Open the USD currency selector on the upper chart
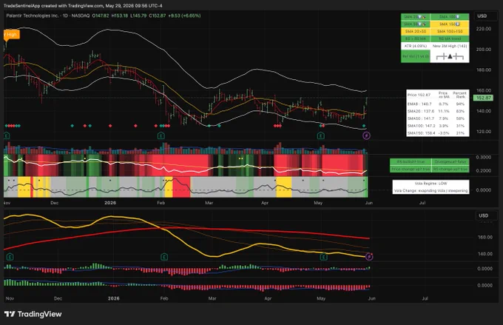This screenshot has height=325, width=503. tap(482, 16)
